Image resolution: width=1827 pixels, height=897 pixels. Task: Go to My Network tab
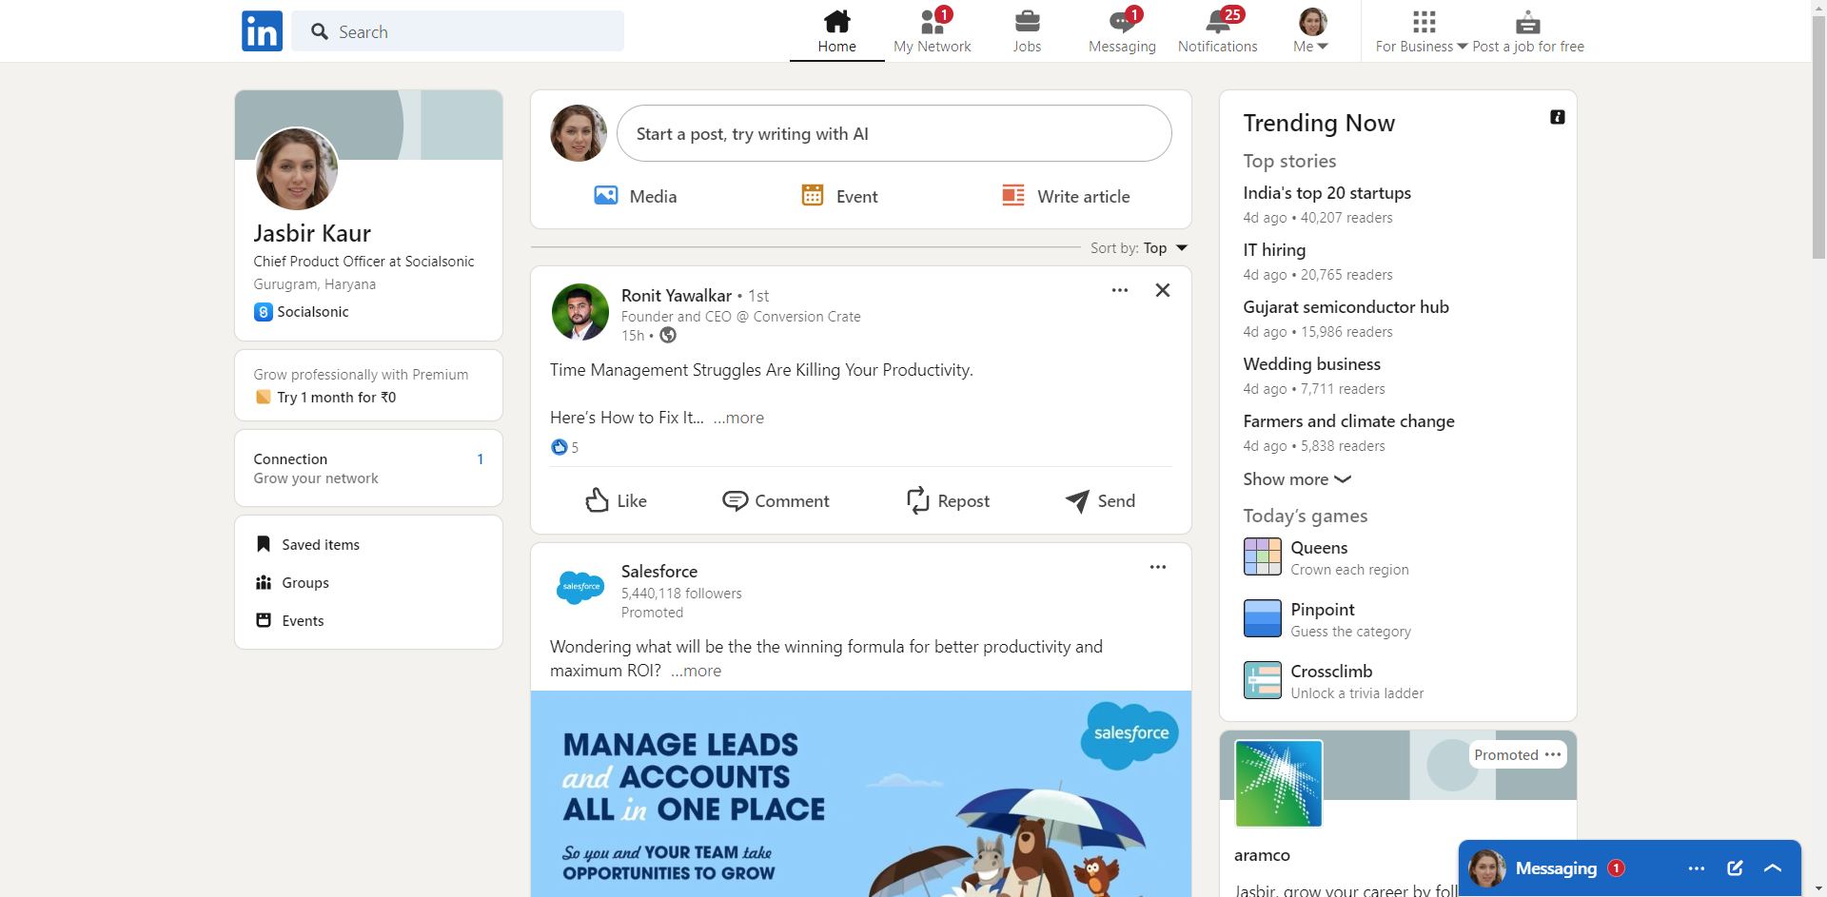tap(932, 31)
